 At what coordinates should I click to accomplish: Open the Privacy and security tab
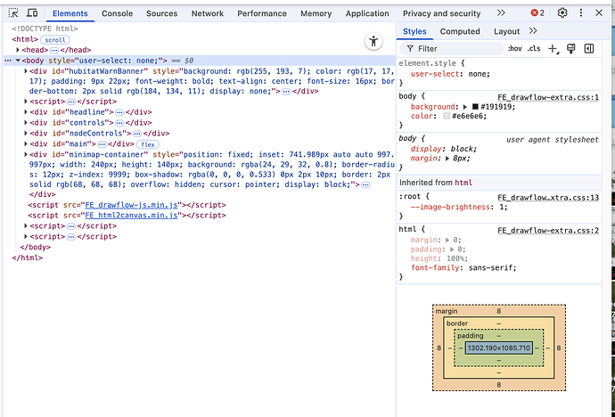click(441, 13)
